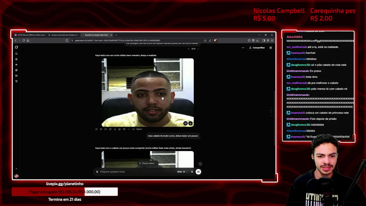Show previous response version arrow
This screenshot has height=206, width=366.
pyautogui.click(x=189, y=49)
